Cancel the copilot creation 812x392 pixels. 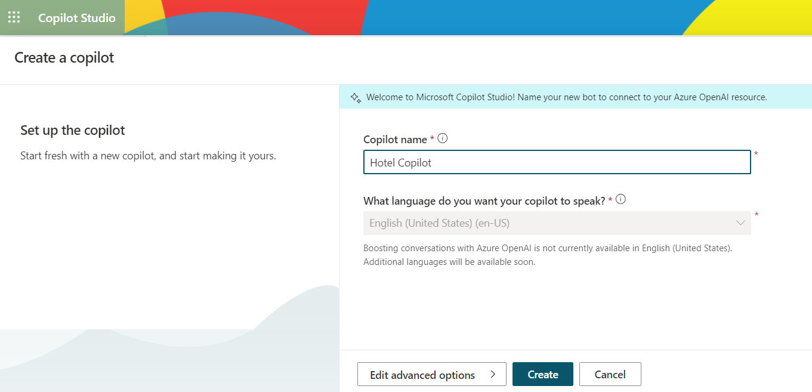pyautogui.click(x=610, y=375)
